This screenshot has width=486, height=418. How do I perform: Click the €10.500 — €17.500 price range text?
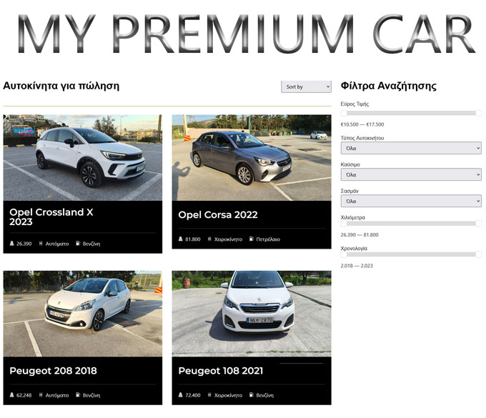tap(362, 124)
